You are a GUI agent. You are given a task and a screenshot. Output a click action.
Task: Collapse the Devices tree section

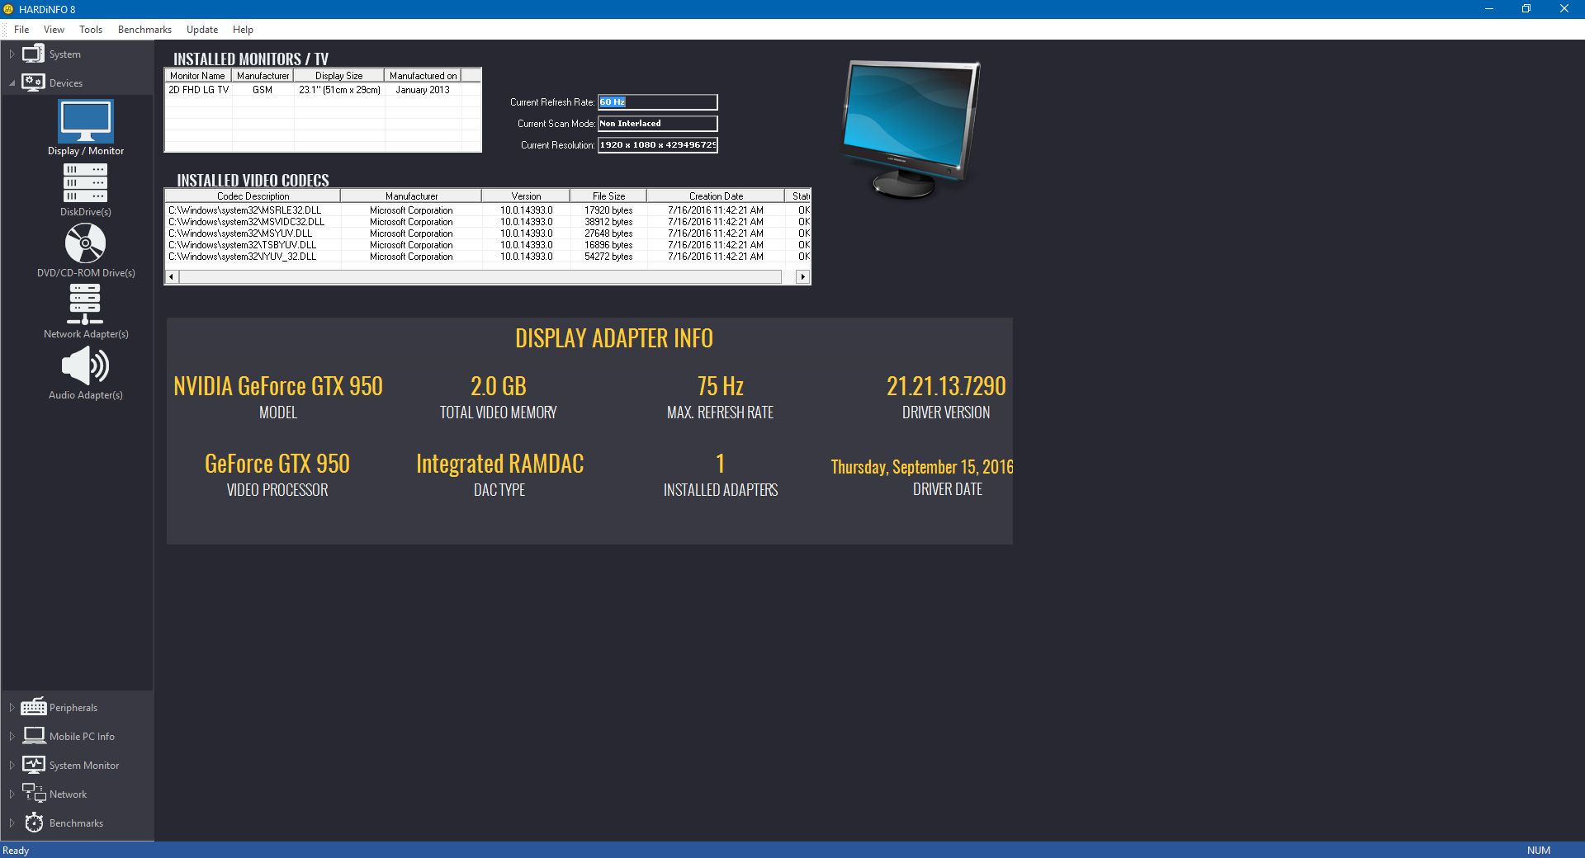click(12, 83)
